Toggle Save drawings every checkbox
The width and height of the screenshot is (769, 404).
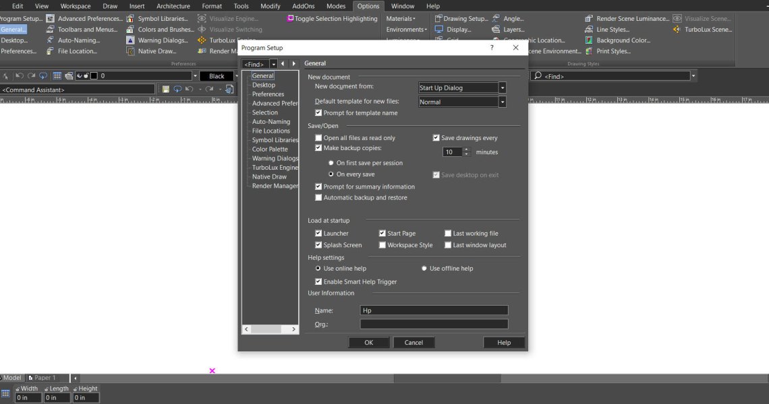click(x=436, y=137)
